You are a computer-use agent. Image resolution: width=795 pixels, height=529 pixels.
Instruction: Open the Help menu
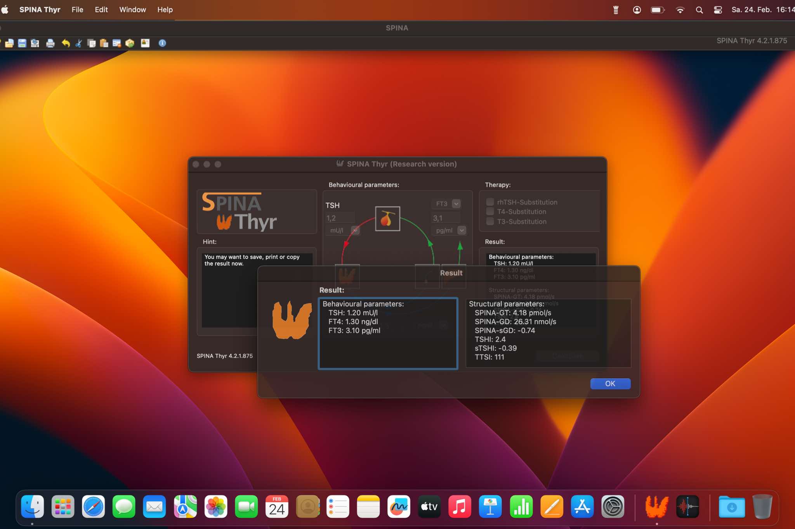[165, 10]
